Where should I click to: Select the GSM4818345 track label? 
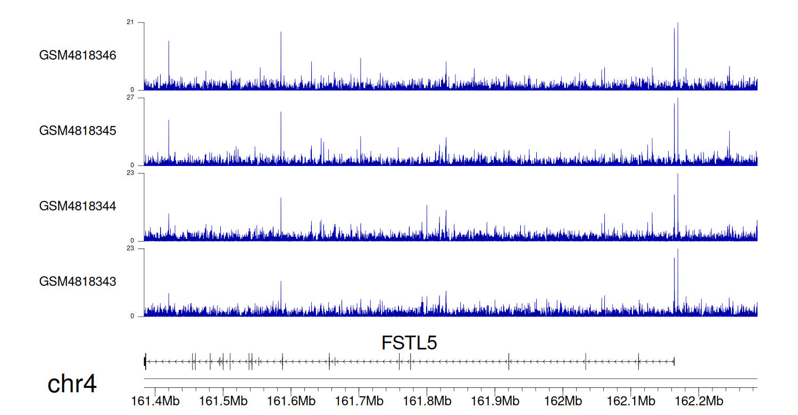pos(78,130)
